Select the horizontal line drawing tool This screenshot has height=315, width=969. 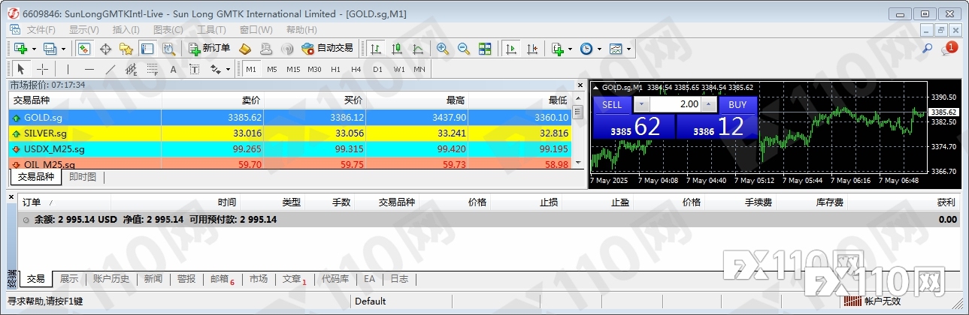click(x=89, y=69)
